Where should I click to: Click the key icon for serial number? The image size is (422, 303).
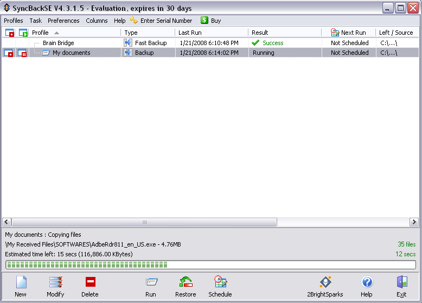pos(134,20)
